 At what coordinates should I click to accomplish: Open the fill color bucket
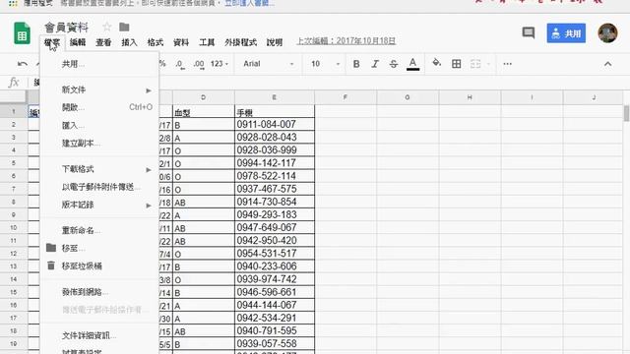coord(436,63)
